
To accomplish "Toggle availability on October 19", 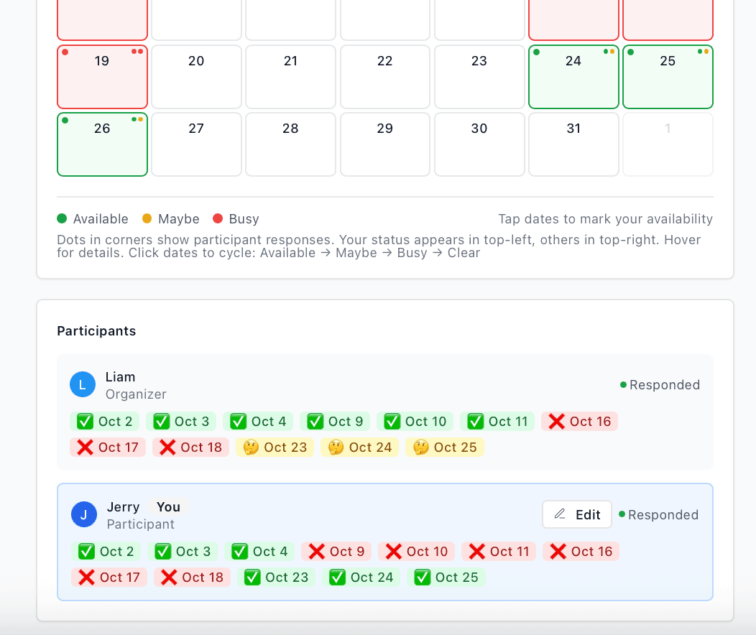I will [102, 77].
